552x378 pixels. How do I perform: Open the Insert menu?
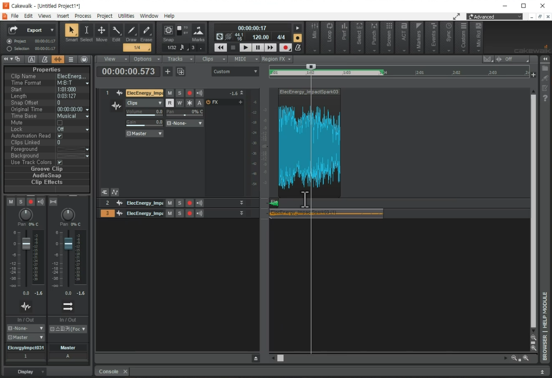point(63,16)
